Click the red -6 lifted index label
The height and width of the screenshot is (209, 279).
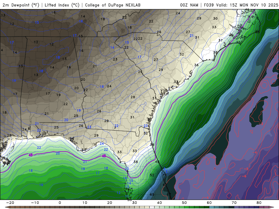click(244, 176)
